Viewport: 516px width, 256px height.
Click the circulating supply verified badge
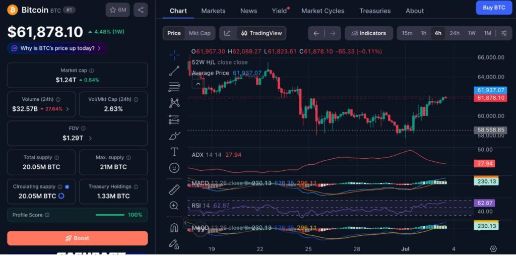coord(67,186)
